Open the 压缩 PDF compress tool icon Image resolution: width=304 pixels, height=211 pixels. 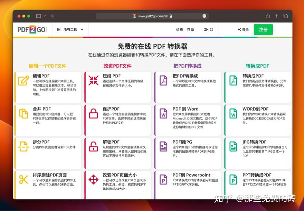(93, 80)
